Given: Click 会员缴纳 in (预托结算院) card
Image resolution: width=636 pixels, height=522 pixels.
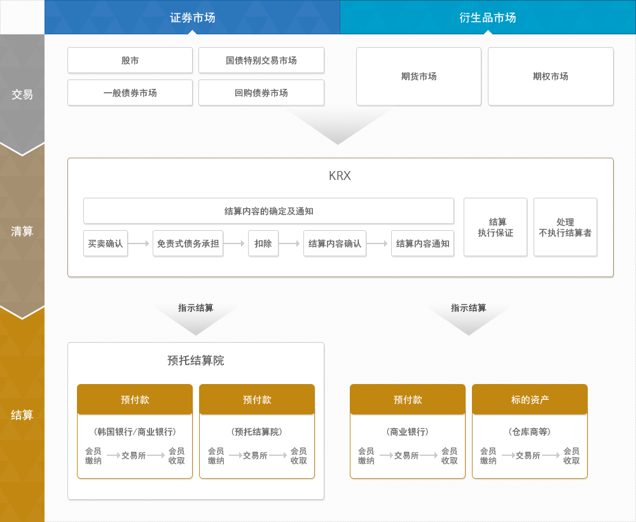Looking at the screenshot, I should click(216, 455).
